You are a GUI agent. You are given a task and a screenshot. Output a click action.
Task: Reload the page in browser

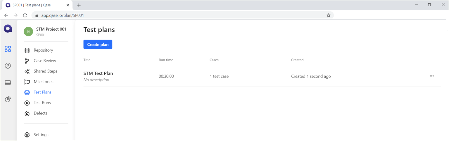(25, 15)
